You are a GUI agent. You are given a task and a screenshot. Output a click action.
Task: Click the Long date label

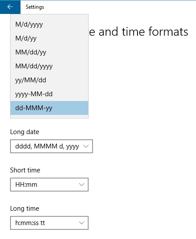click(24, 132)
